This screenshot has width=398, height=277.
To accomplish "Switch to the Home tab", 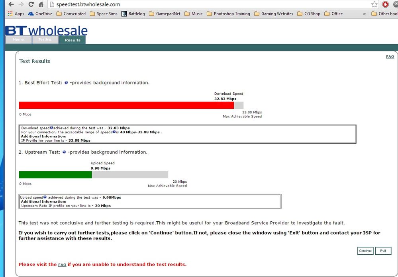I will coord(19,39).
